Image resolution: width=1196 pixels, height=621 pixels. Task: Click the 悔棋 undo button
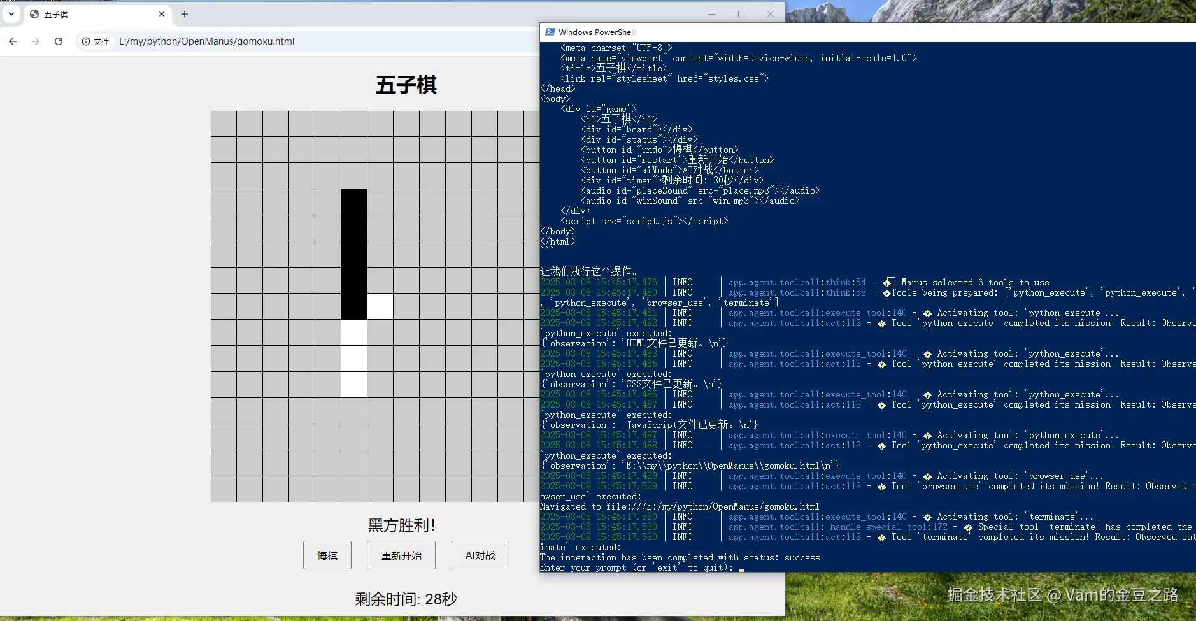tap(327, 555)
